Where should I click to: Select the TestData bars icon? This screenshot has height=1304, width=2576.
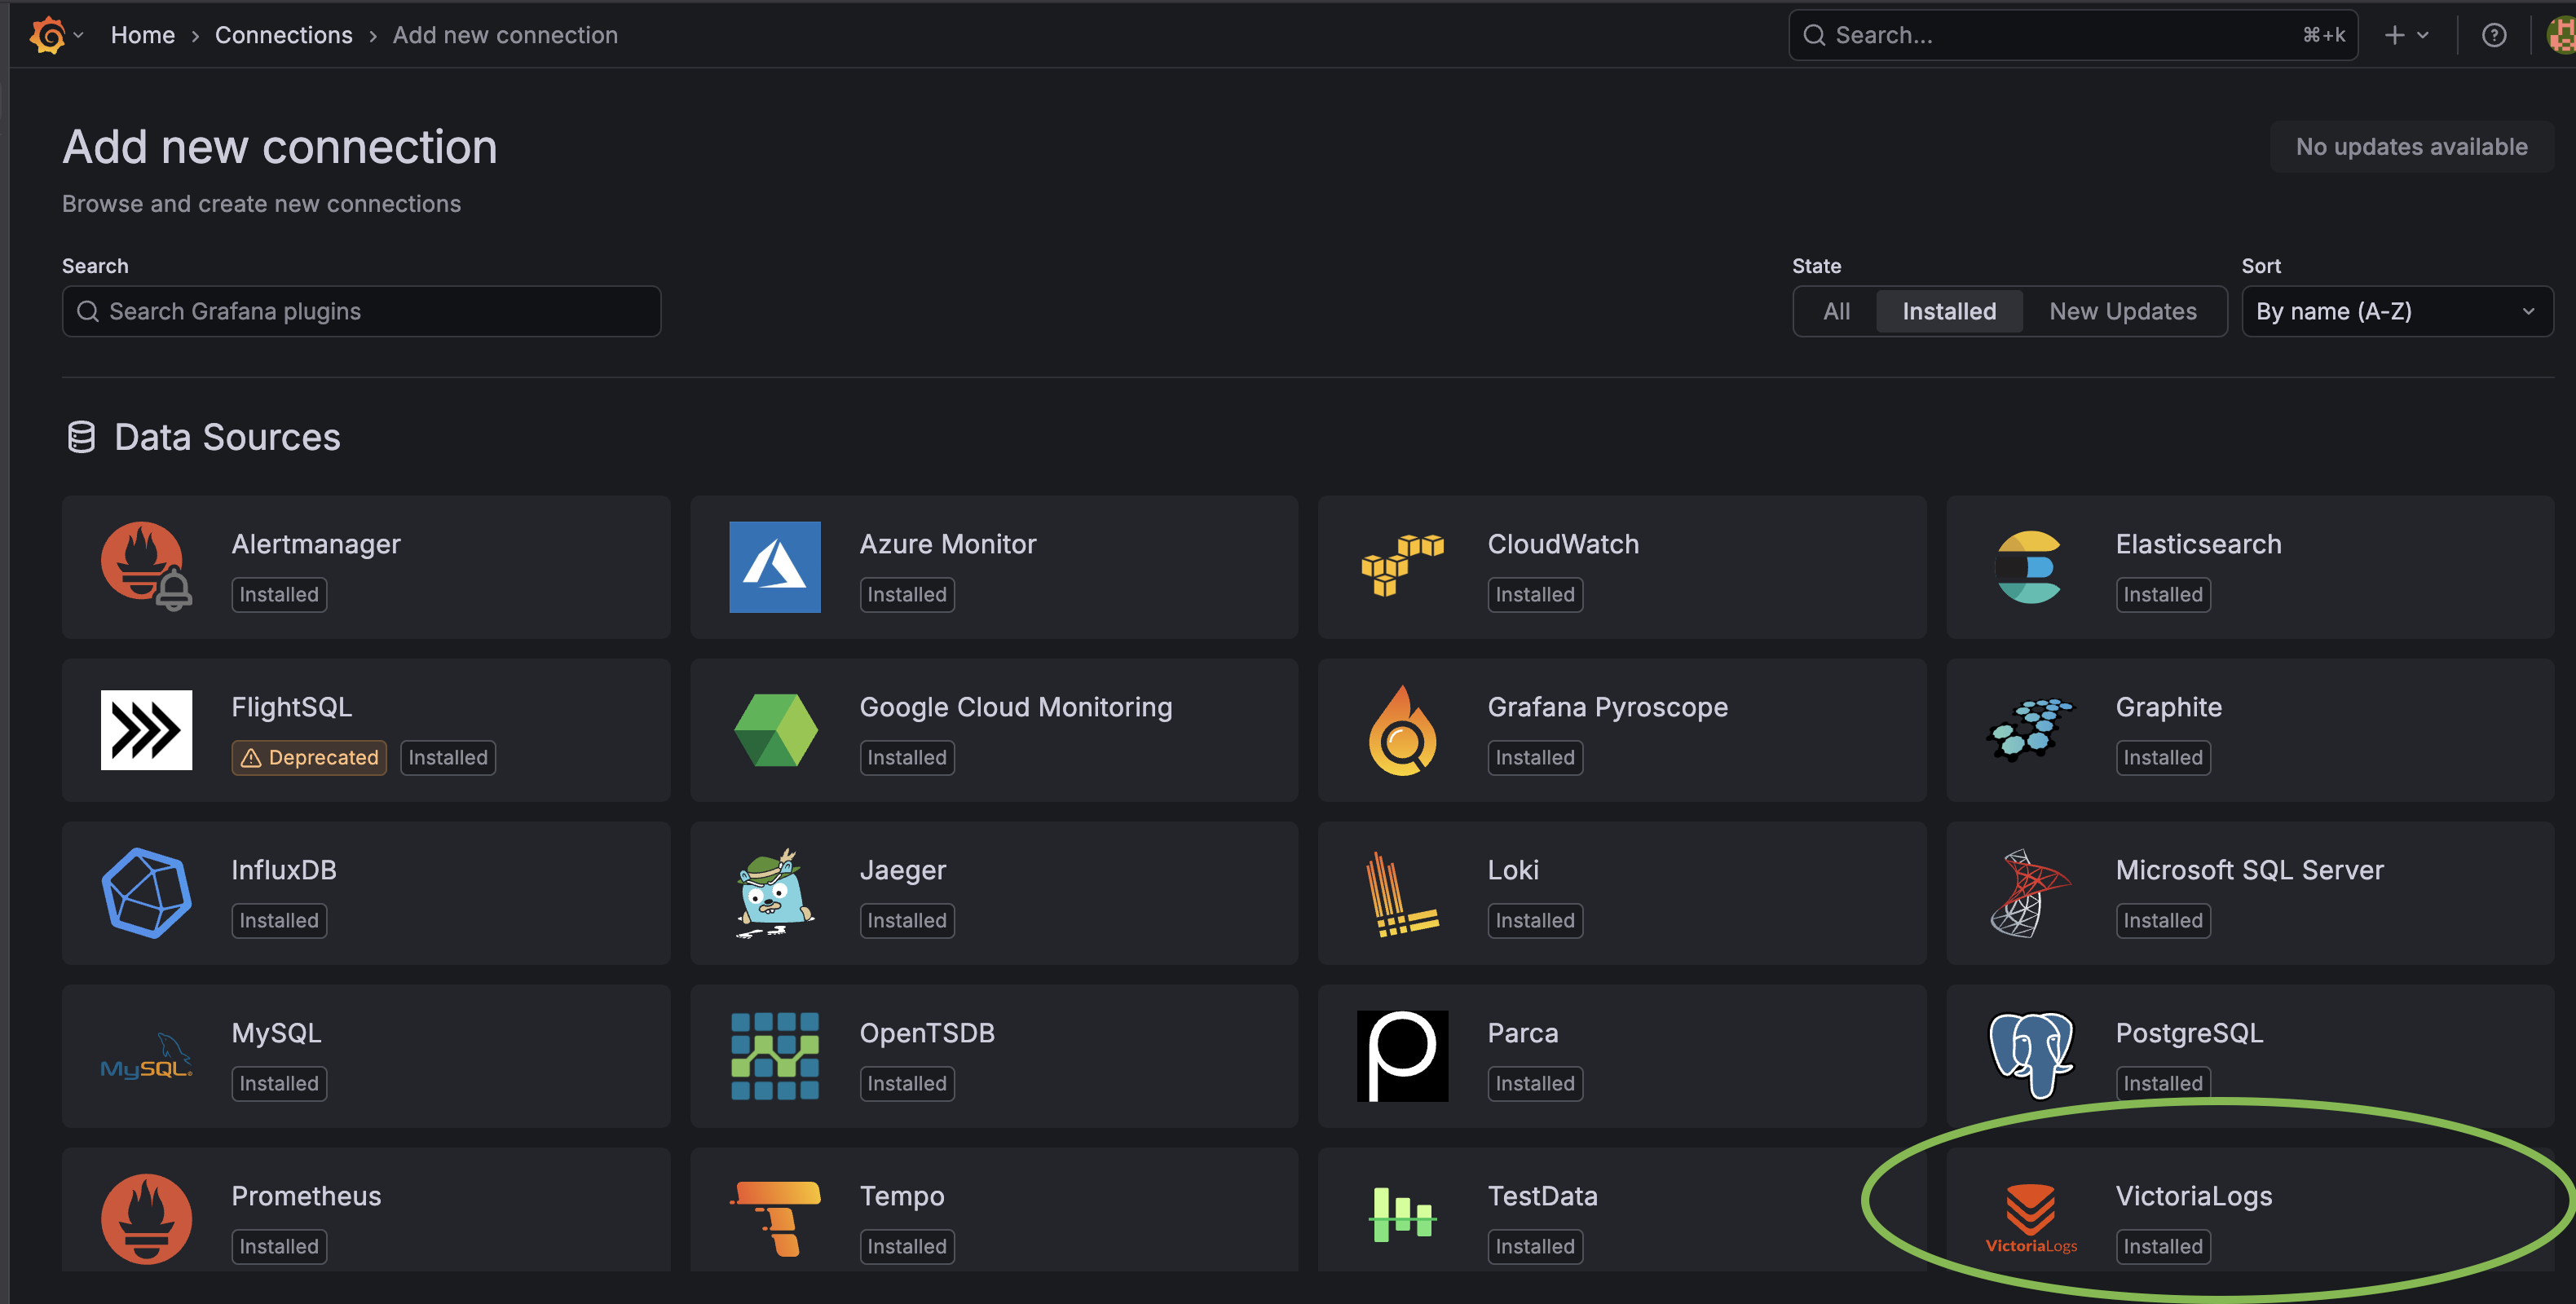click(1402, 1214)
